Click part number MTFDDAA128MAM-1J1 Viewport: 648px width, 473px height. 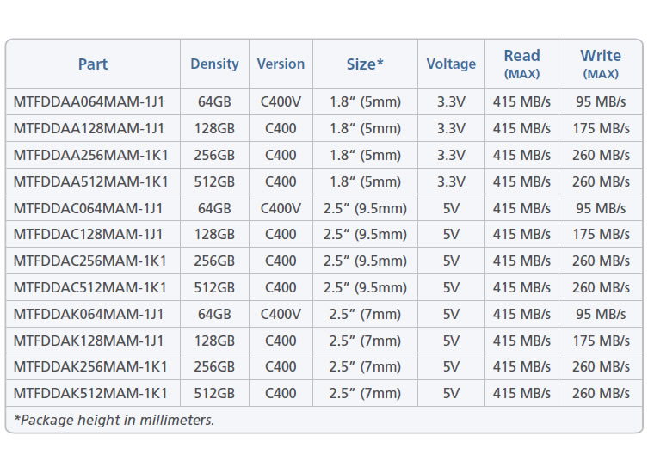89,128
